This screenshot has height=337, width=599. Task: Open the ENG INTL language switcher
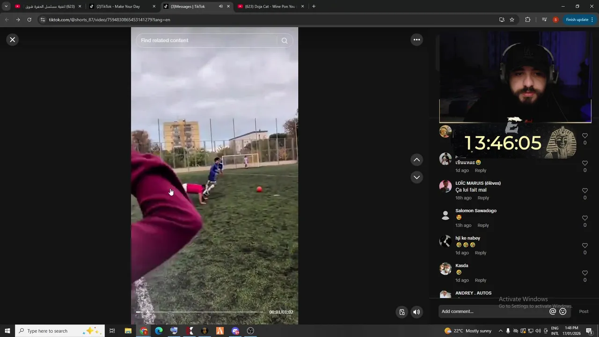(x=555, y=331)
